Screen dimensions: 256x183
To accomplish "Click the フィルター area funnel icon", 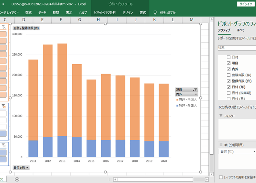I will 221,116.
